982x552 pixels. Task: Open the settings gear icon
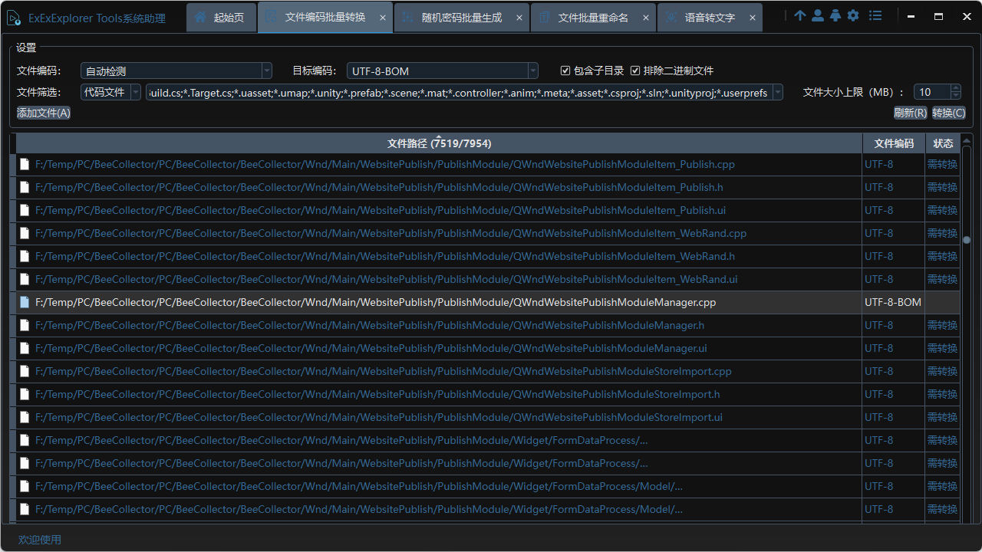853,15
